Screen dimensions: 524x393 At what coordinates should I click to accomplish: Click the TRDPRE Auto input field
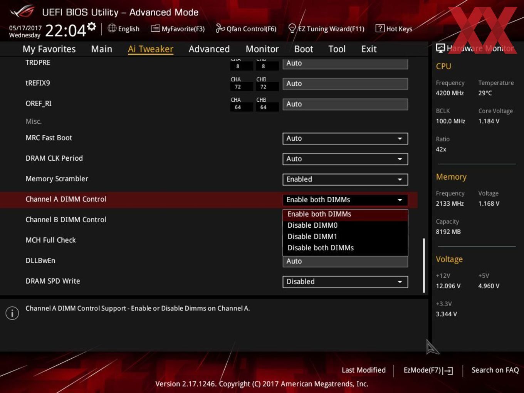(x=345, y=64)
